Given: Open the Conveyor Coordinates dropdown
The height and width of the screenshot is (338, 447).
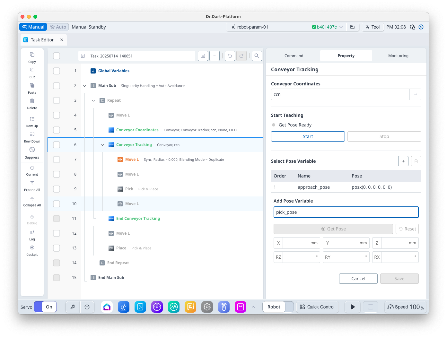Looking at the screenshot, I should tap(415, 94).
